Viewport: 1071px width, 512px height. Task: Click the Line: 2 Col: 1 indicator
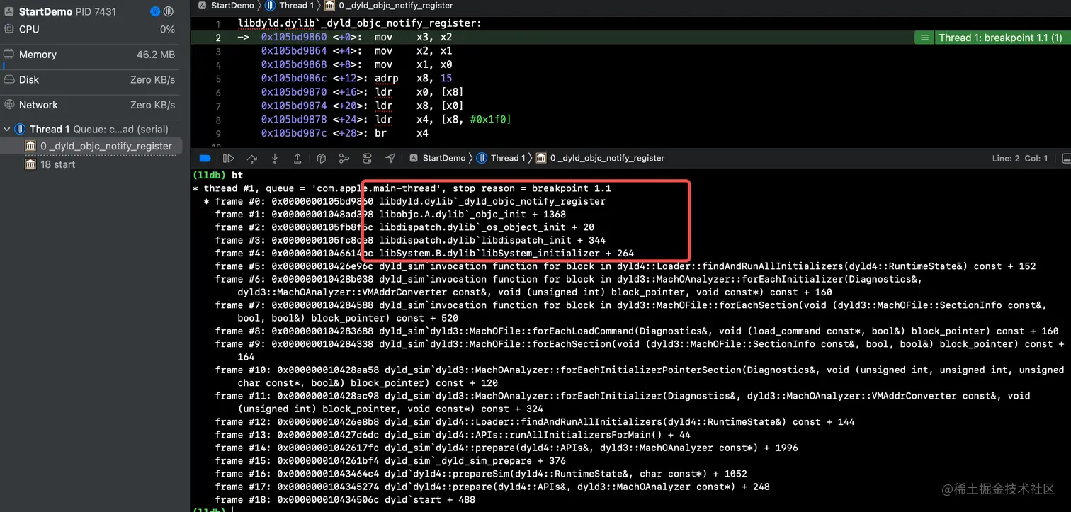[x=1020, y=159]
